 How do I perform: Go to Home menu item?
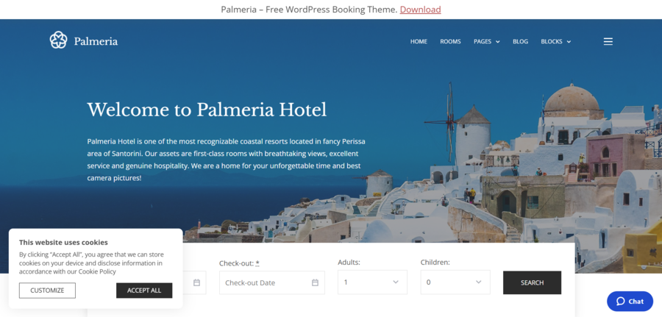[x=419, y=41]
